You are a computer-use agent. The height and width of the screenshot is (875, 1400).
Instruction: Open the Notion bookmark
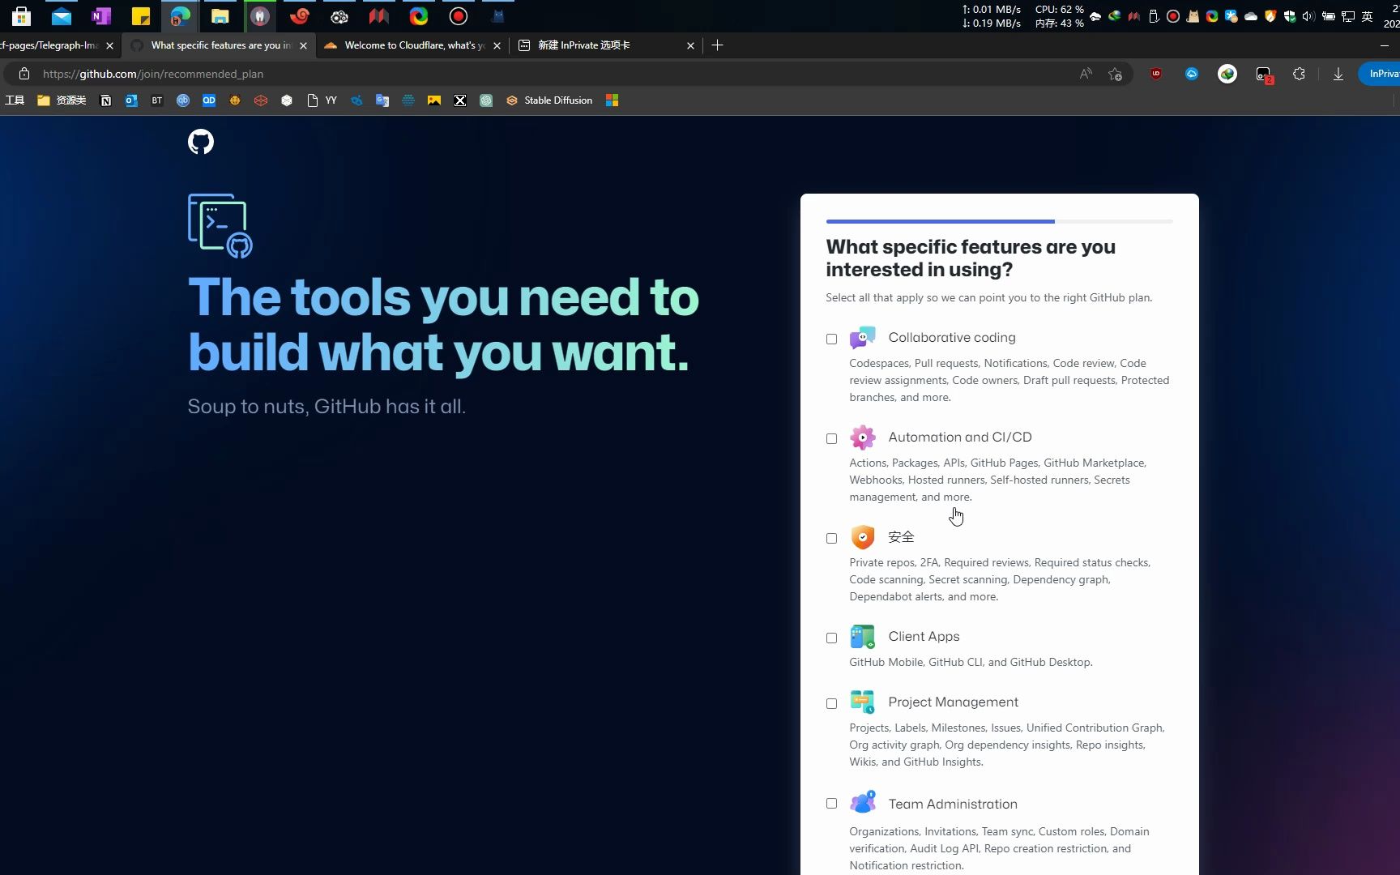(x=105, y=100)
